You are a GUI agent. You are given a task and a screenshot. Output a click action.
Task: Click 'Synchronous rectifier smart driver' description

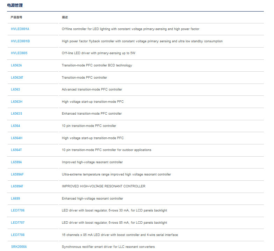pos(108,247)
